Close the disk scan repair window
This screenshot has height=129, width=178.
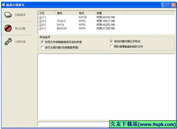coord(174,5)
